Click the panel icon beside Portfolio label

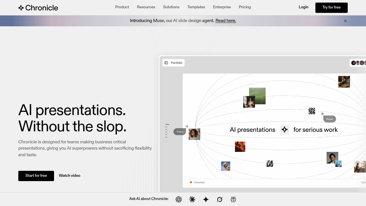tap(166, 63)
